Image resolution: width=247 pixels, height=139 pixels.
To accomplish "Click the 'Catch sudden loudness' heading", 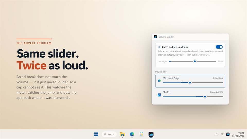I will (175, 47).
